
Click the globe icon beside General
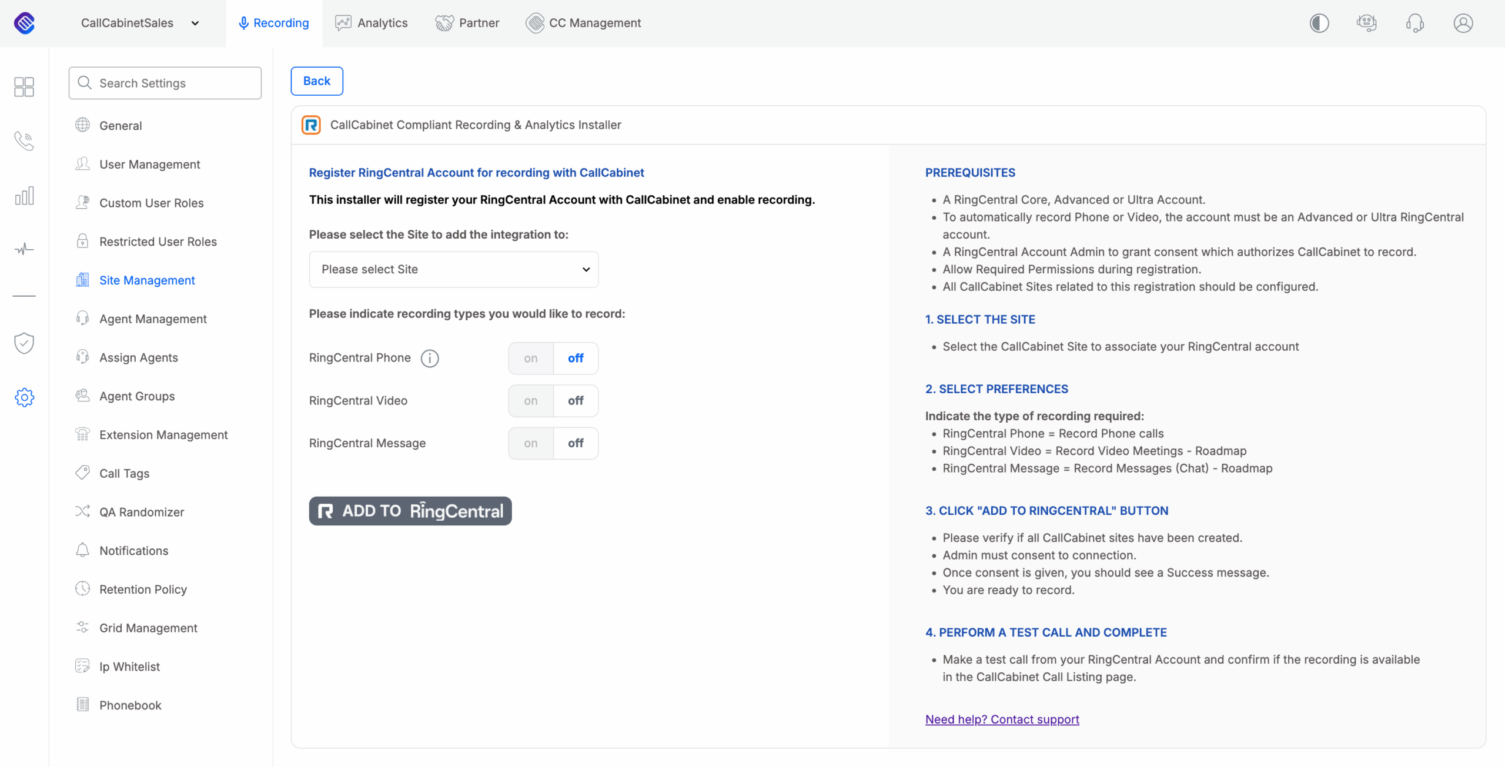(82, 125)
